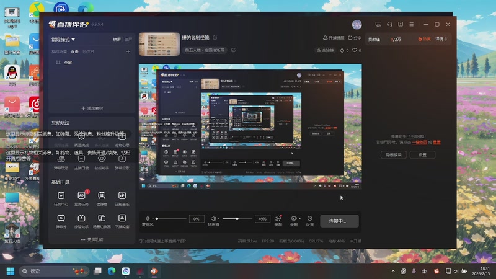Click the 重置 reset link
This screenshot has height=279, width=496.
[436, 143]
